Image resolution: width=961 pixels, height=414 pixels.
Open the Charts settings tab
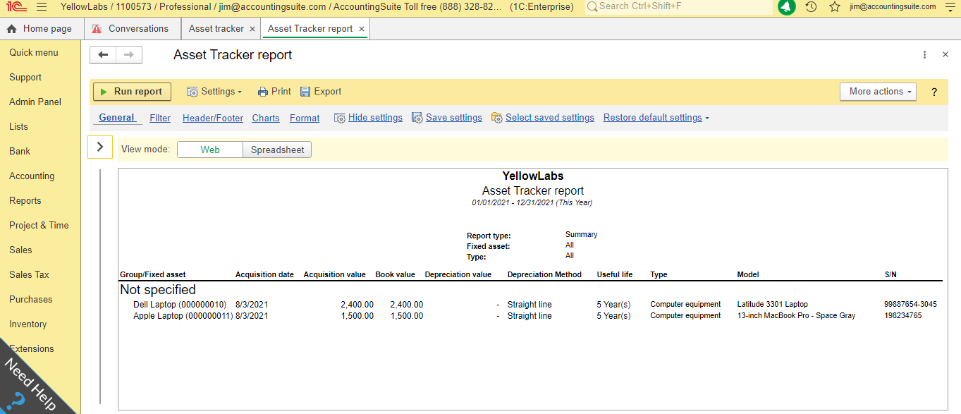click(266, 118)
